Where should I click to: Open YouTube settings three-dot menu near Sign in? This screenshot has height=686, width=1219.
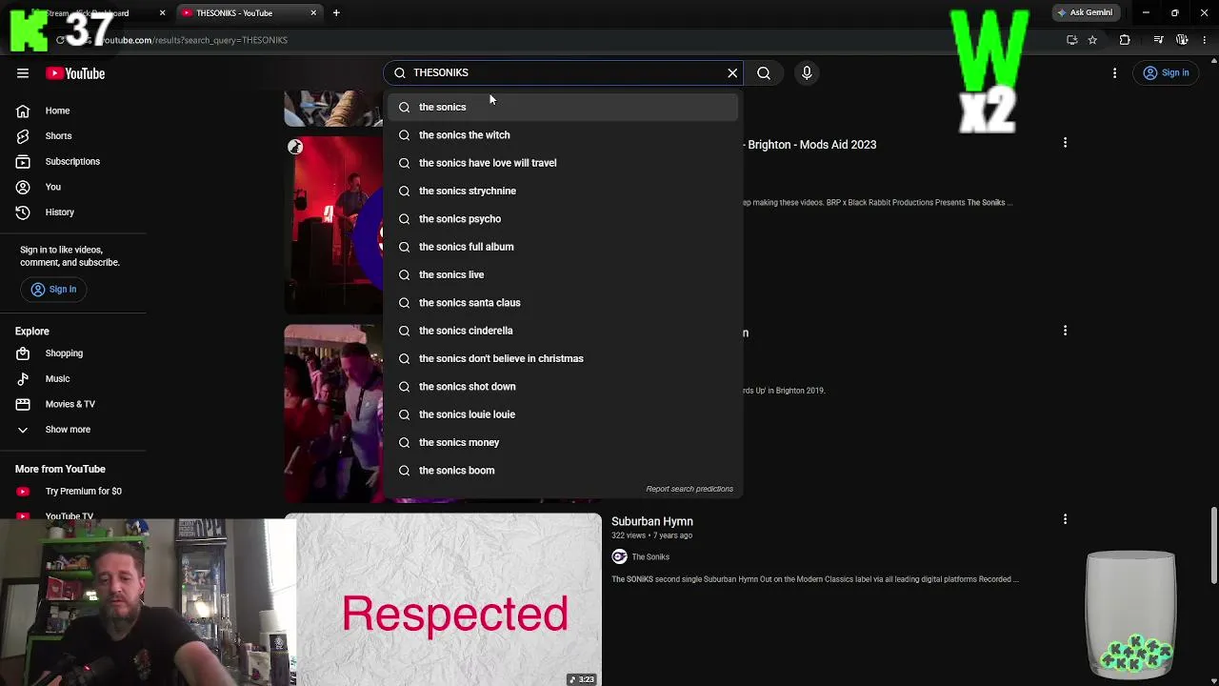pyautogui.click(x=1115, y=72)
